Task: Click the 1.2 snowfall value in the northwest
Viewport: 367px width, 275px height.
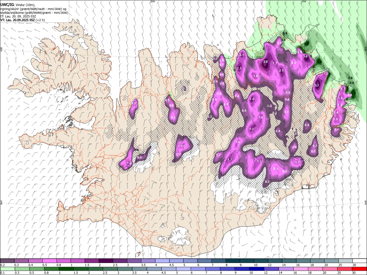Action: [x=134, y=103]
